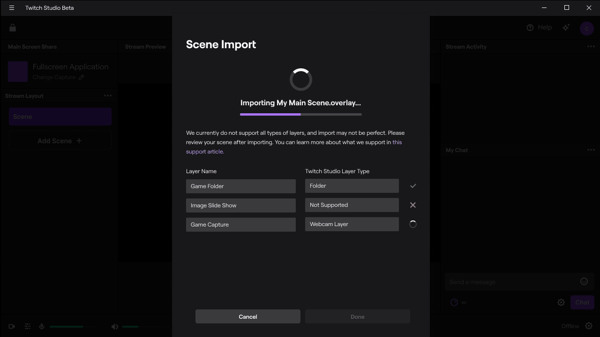Click the Game Folder layer name field

point(241,186)
